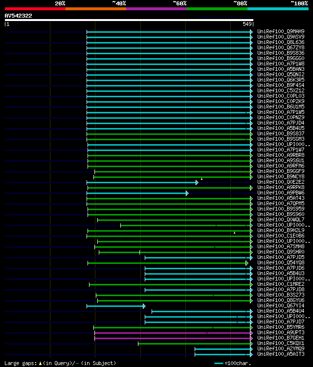
Task: Click the cyan ~100% identity legend segment
Action: click(278, 9)
